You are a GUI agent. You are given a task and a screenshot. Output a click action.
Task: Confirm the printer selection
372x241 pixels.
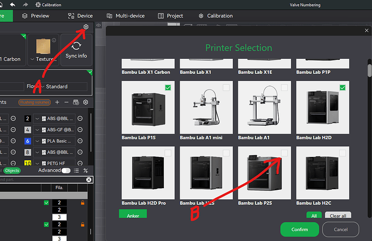(300, 229)
